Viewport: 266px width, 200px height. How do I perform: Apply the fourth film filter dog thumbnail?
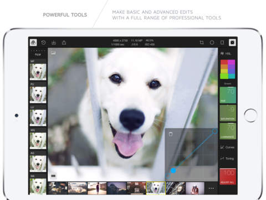point(38,141)
